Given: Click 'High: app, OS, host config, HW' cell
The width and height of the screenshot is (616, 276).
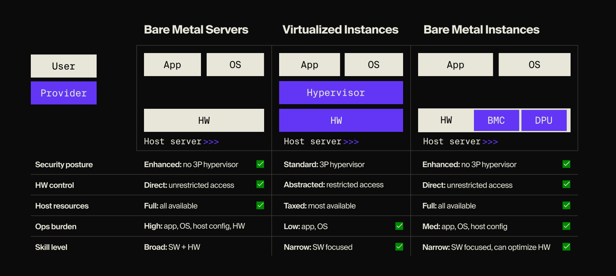Looking at the screenshot, I should [194, 226].
